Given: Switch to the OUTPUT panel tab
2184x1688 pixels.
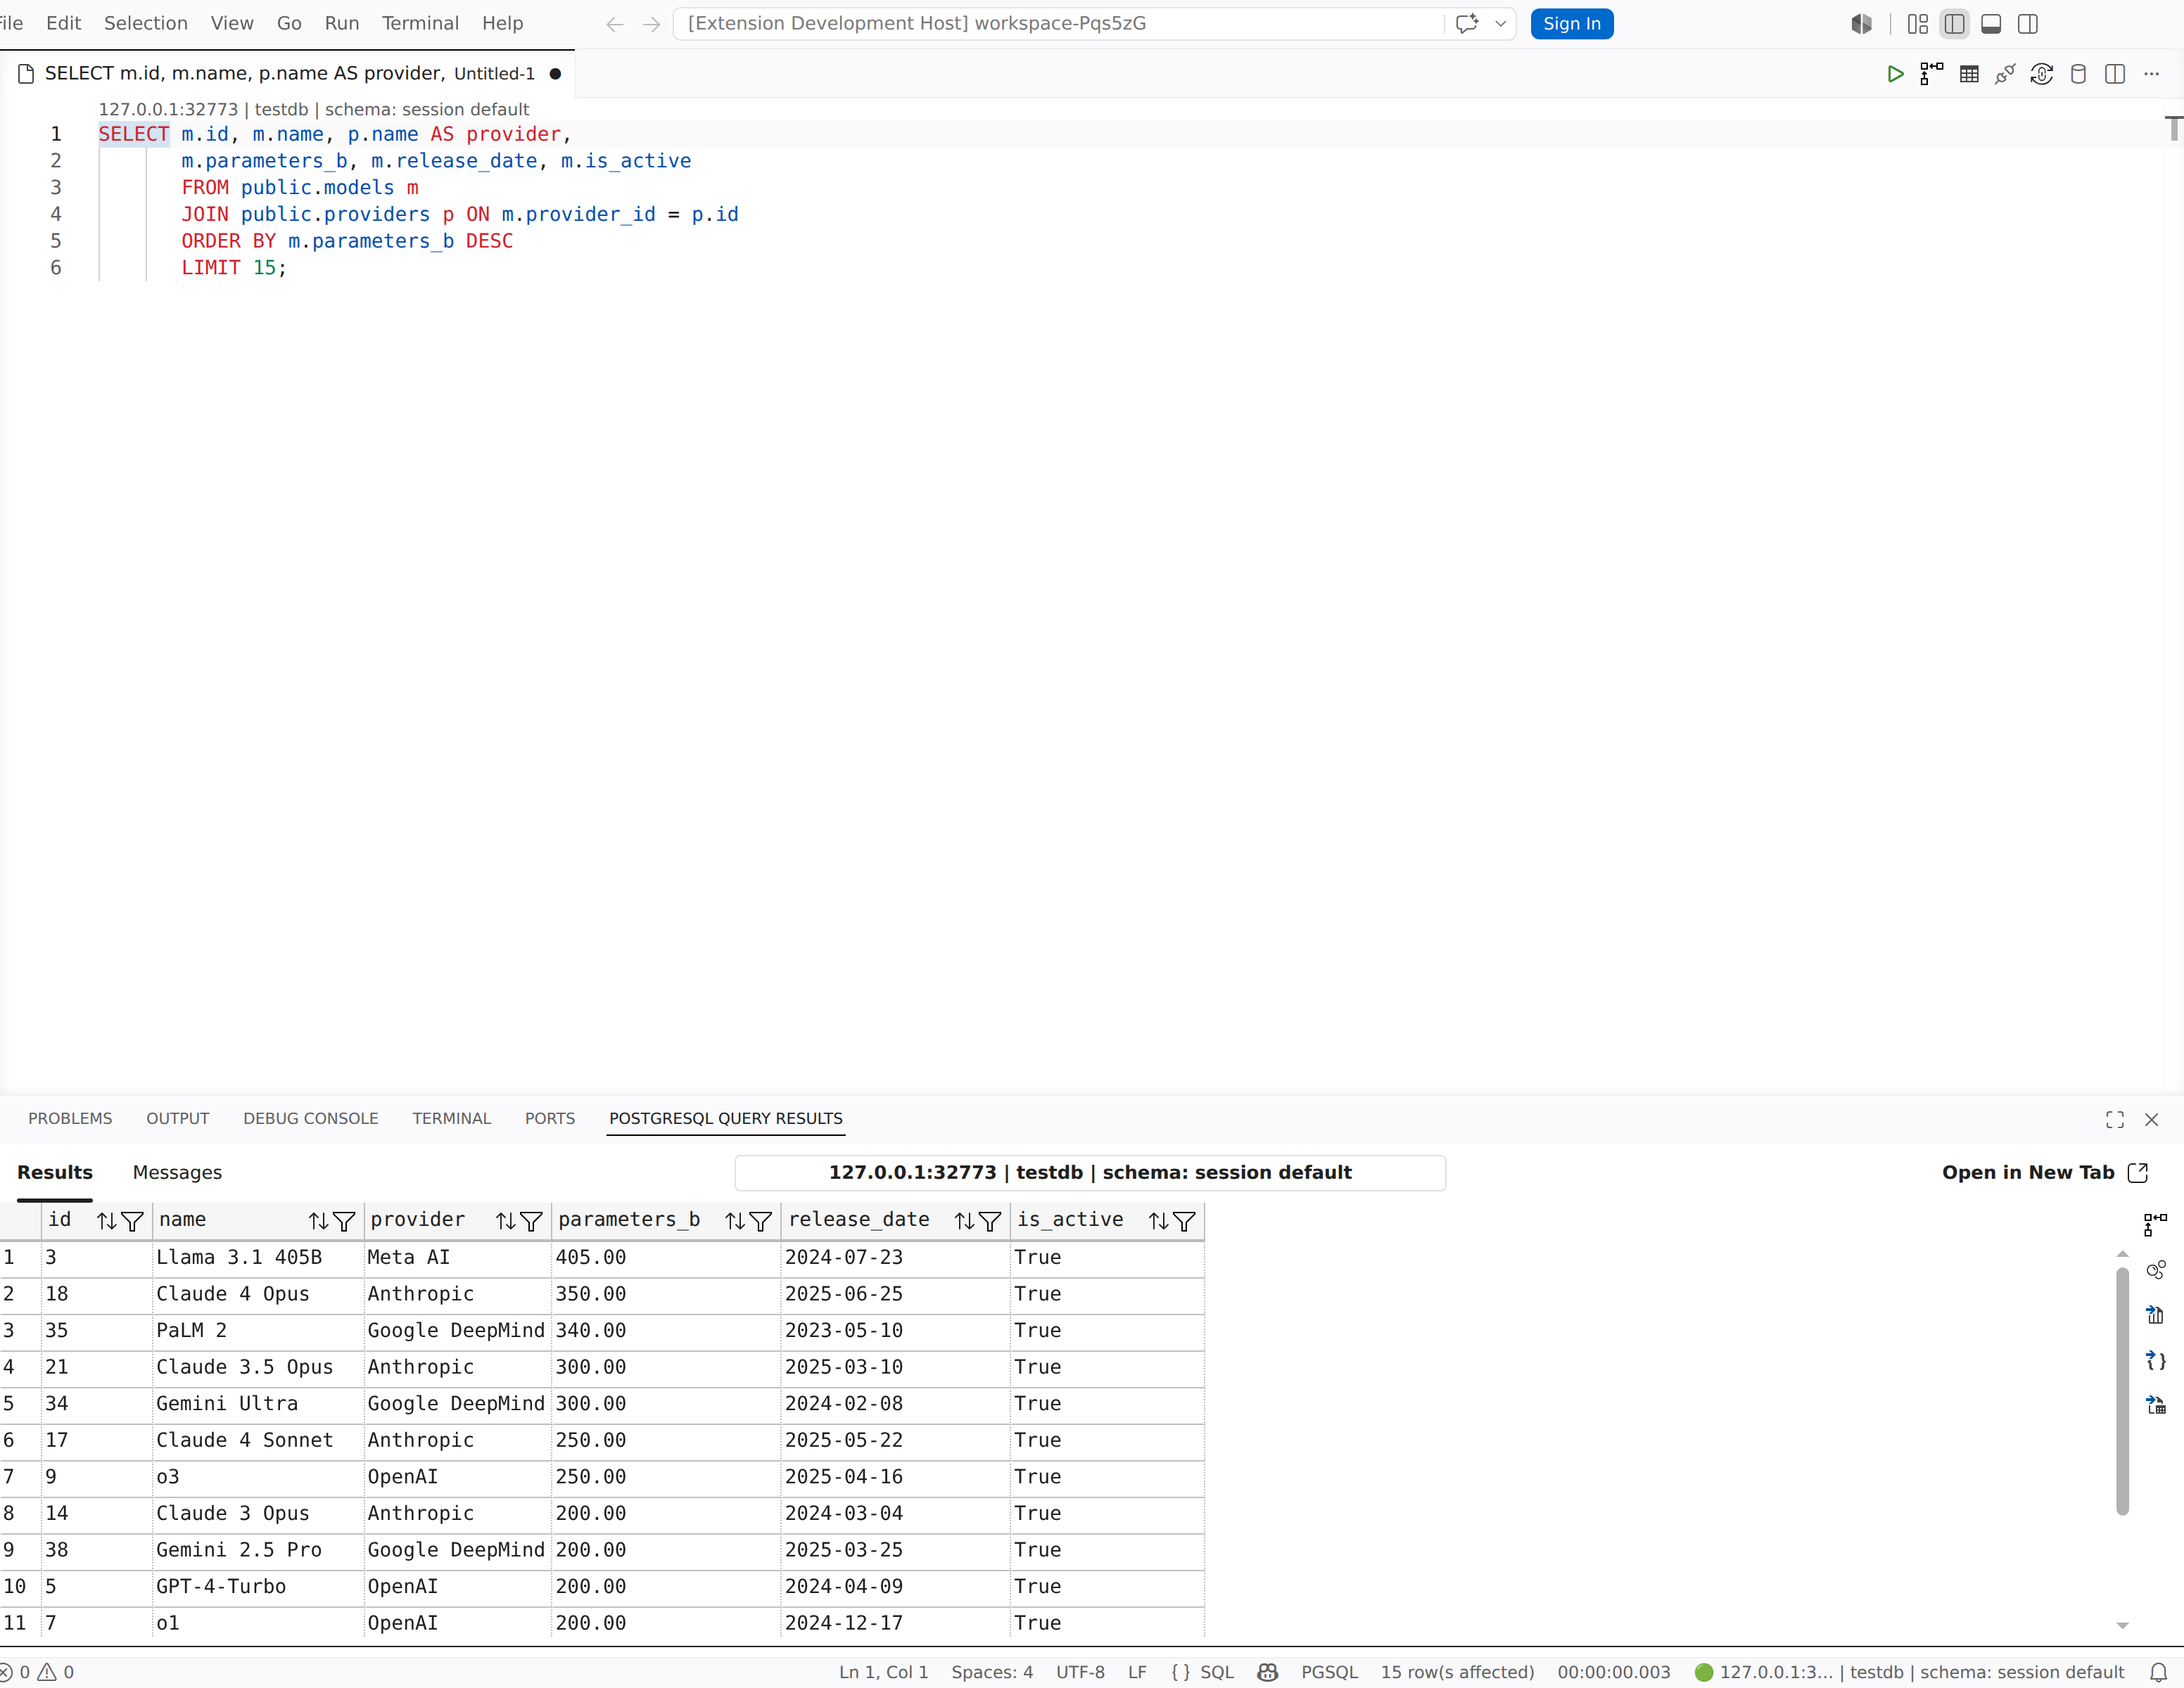Looking at the screenshot, I should (178, 1118).
